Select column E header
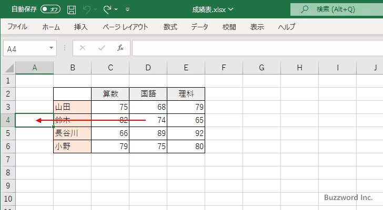Image resolution: width=383 pixels, height=210 pixels. tap(186, 68)
